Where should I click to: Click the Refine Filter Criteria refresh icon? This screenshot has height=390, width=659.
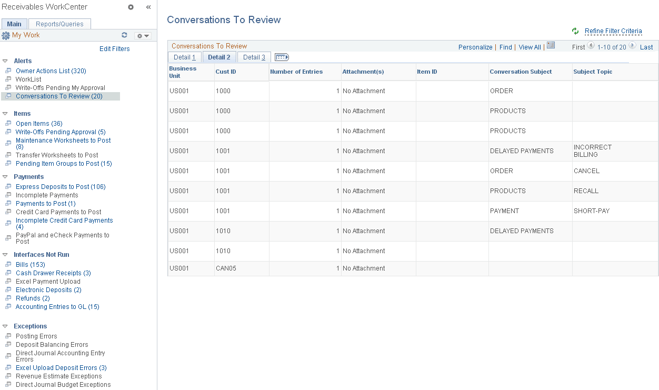pyautogui.click(x=575, y=31)
